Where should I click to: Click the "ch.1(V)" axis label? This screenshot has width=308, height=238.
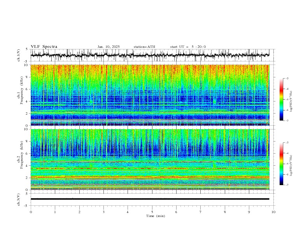[x=19, y=55]
